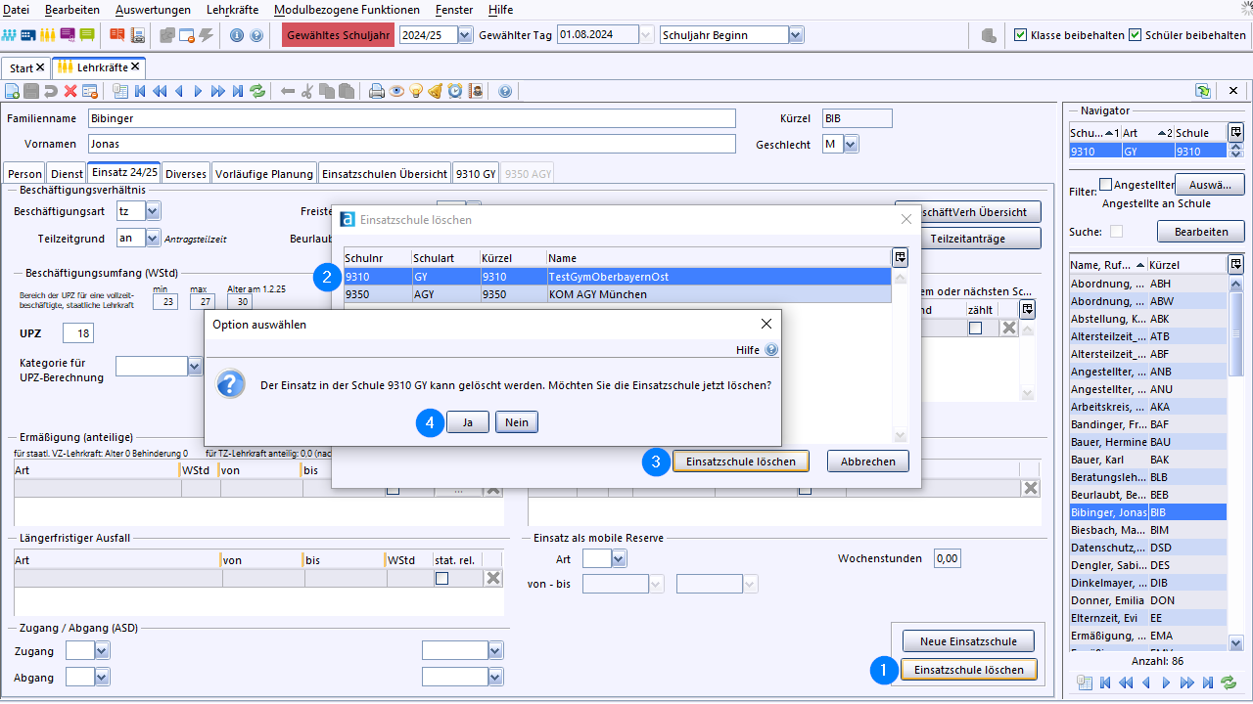Click into the Familienname field
Viewport: 1253px width, 704px height.
[411, 118]
